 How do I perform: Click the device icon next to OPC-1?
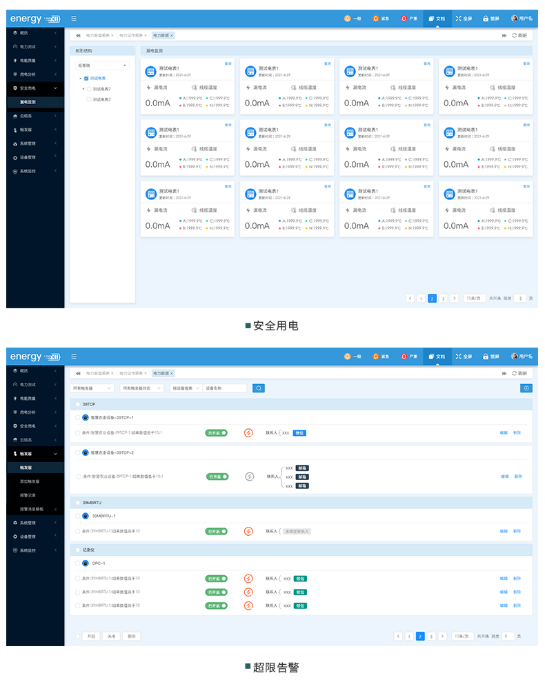86,563
